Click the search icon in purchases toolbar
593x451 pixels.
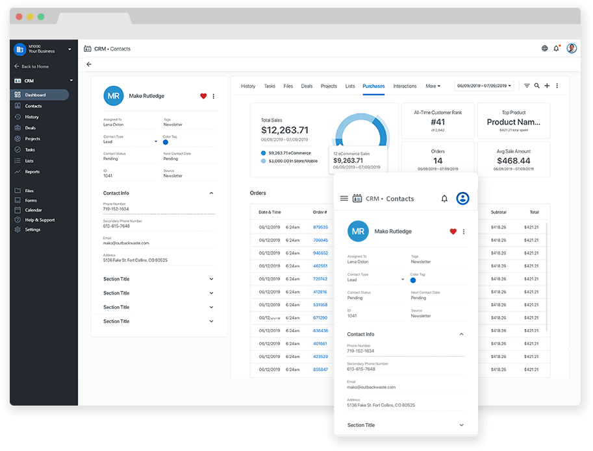[x=536, y=86]
